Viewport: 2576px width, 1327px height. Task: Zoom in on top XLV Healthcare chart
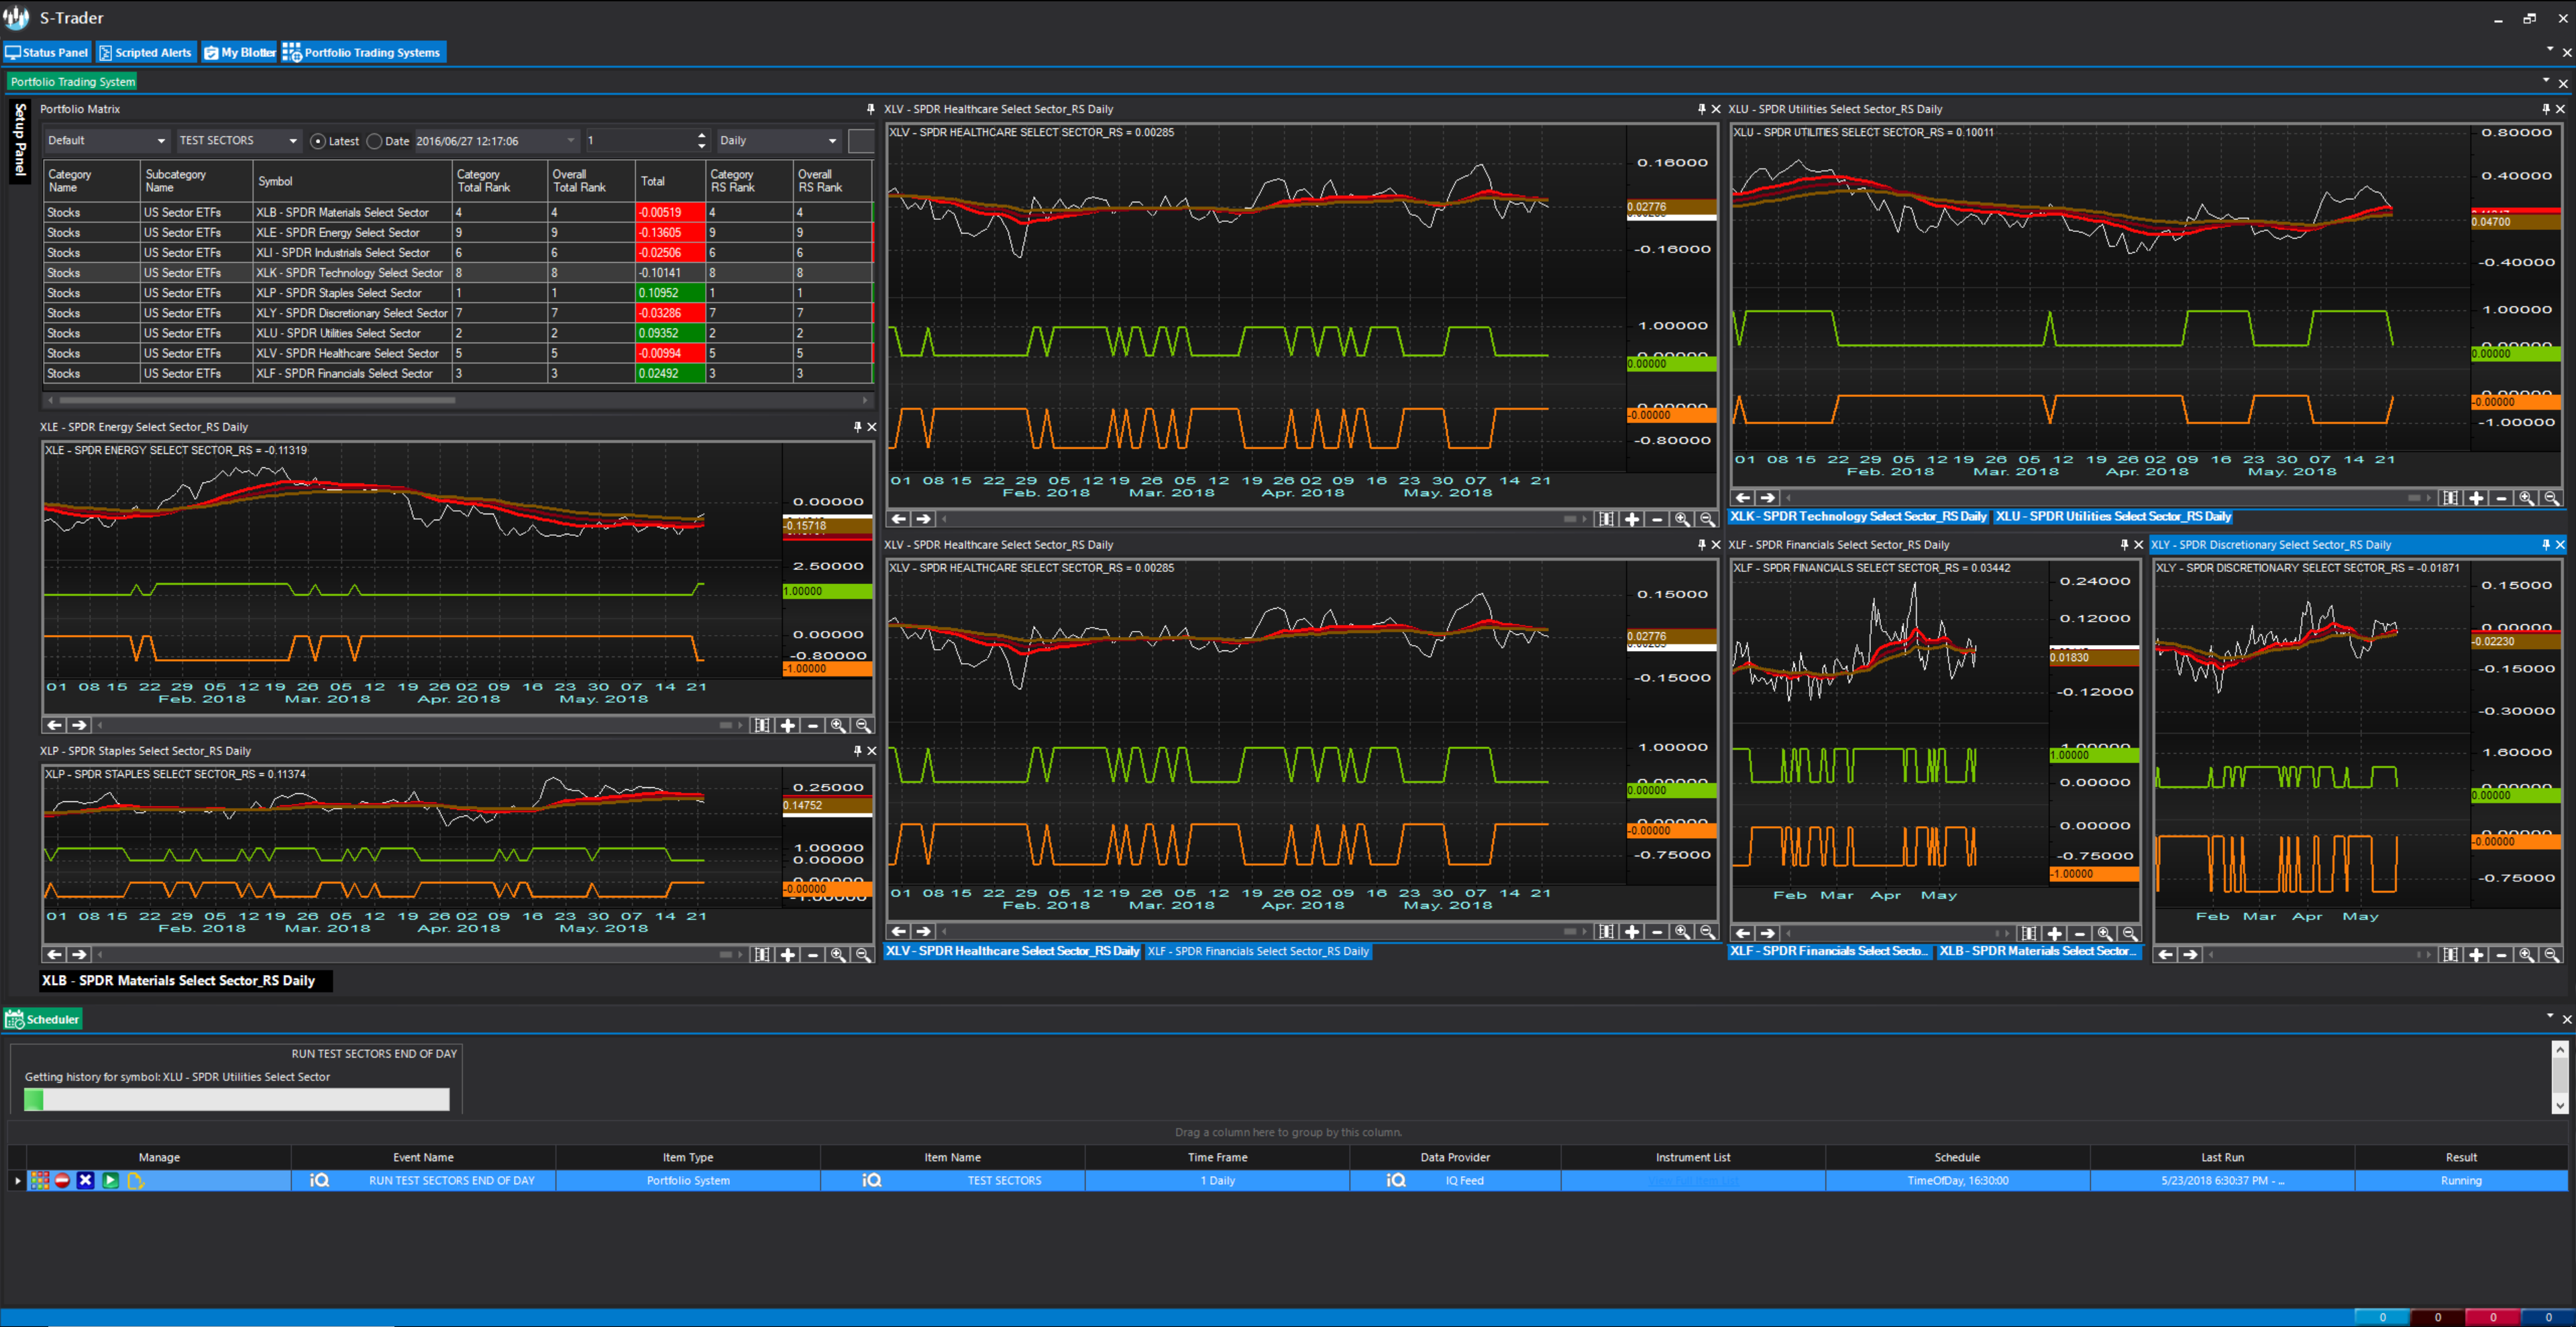click(x=1682, y=520)
